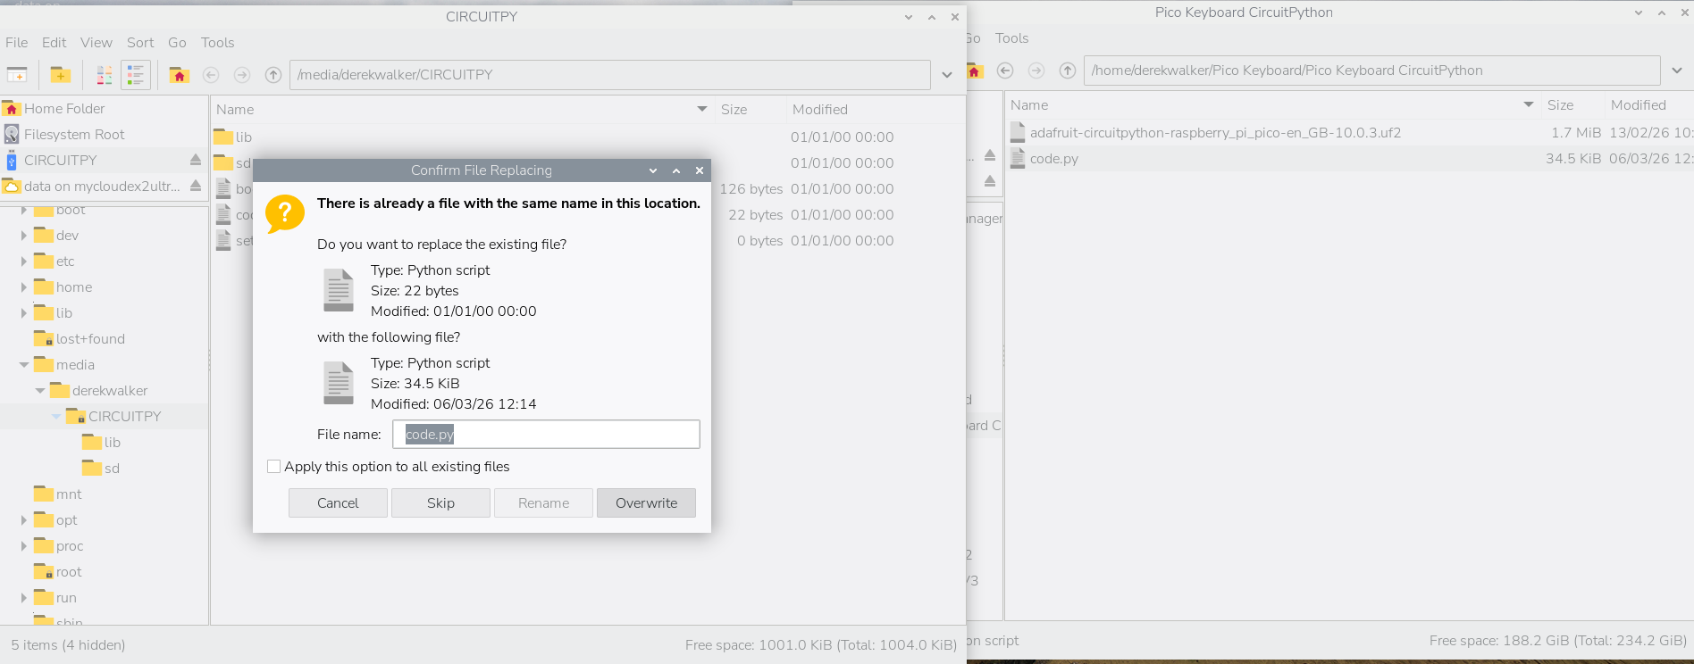Select code.py in Pico Keyboard folder

tap(1054, 159)
